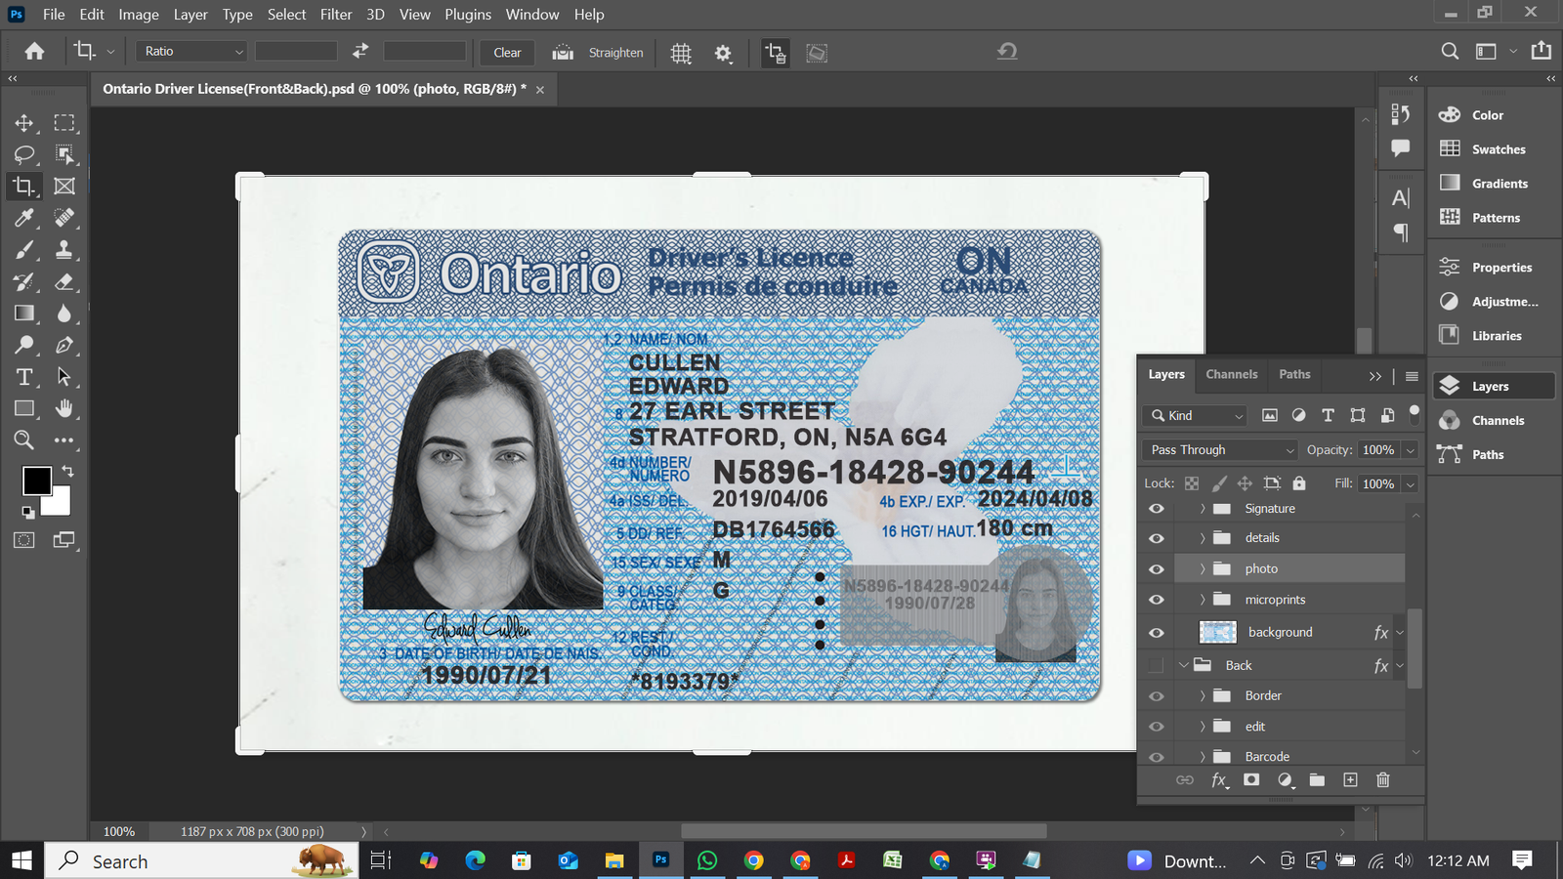Open the Fill slider dropdown arrow
Screen dimensions: 1563x879
tap(1411, 484)
